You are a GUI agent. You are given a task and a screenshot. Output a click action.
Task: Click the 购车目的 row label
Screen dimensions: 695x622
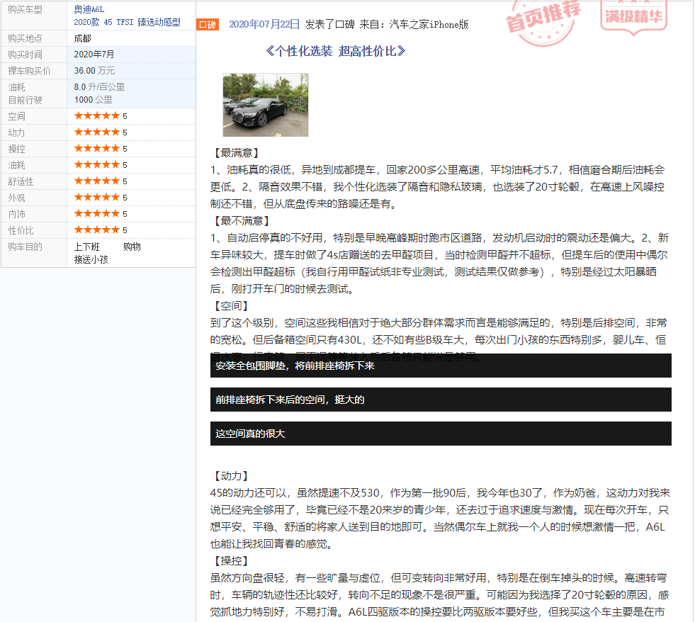click(x=26, y=247)
